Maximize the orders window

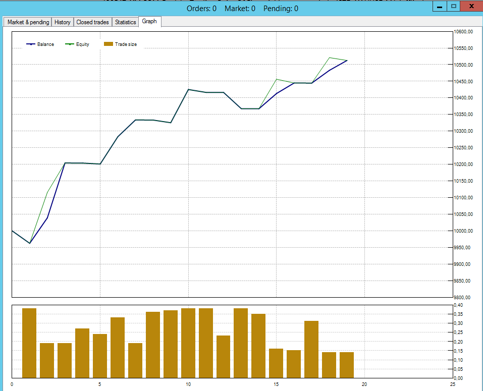click(x=454, y=7)
